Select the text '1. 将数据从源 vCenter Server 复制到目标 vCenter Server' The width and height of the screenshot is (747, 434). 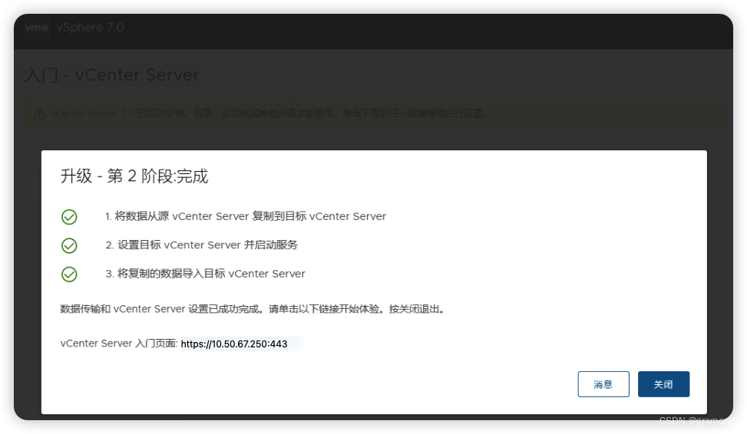[246, 216]
